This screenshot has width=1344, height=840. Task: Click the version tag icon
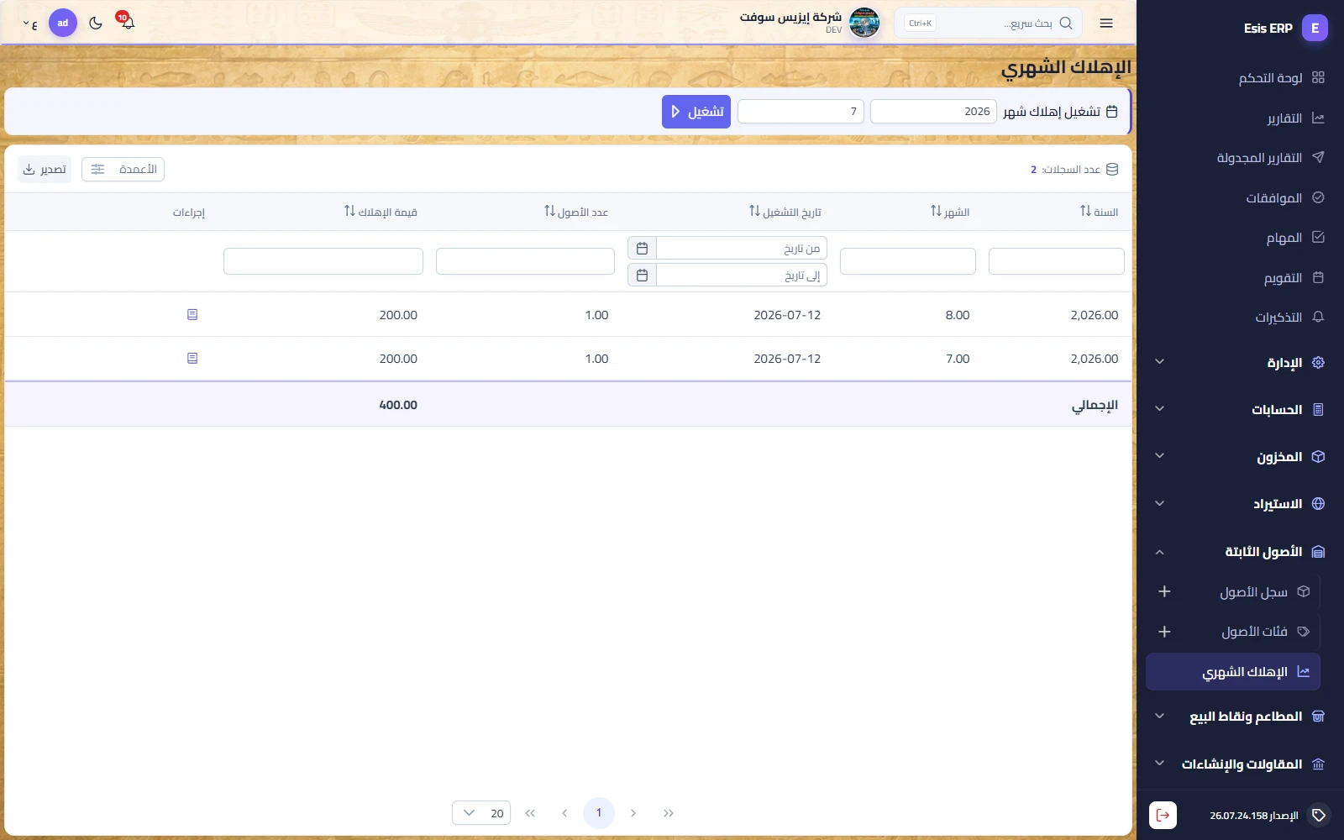click(1319, 815)
